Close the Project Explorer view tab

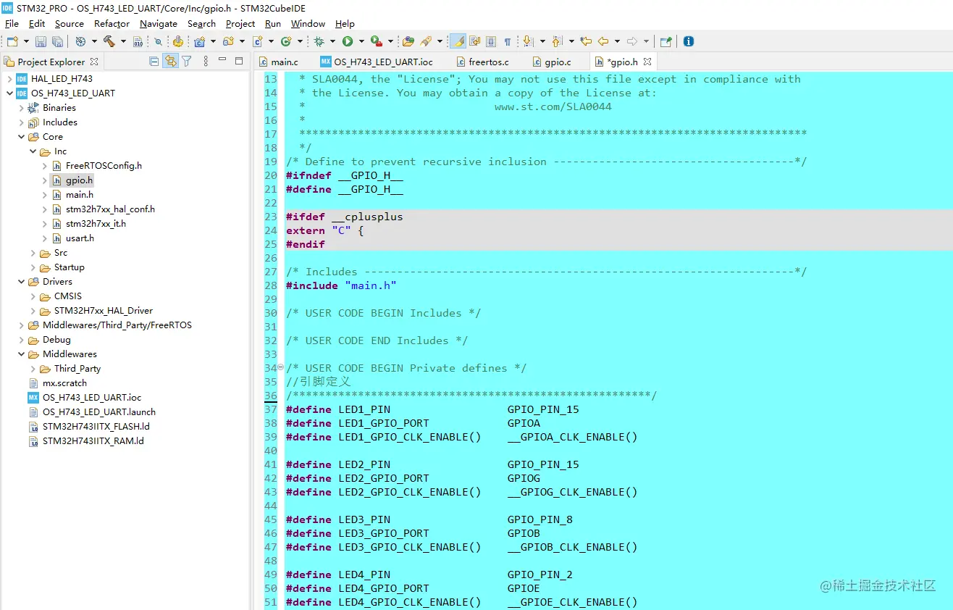point(94,62)
